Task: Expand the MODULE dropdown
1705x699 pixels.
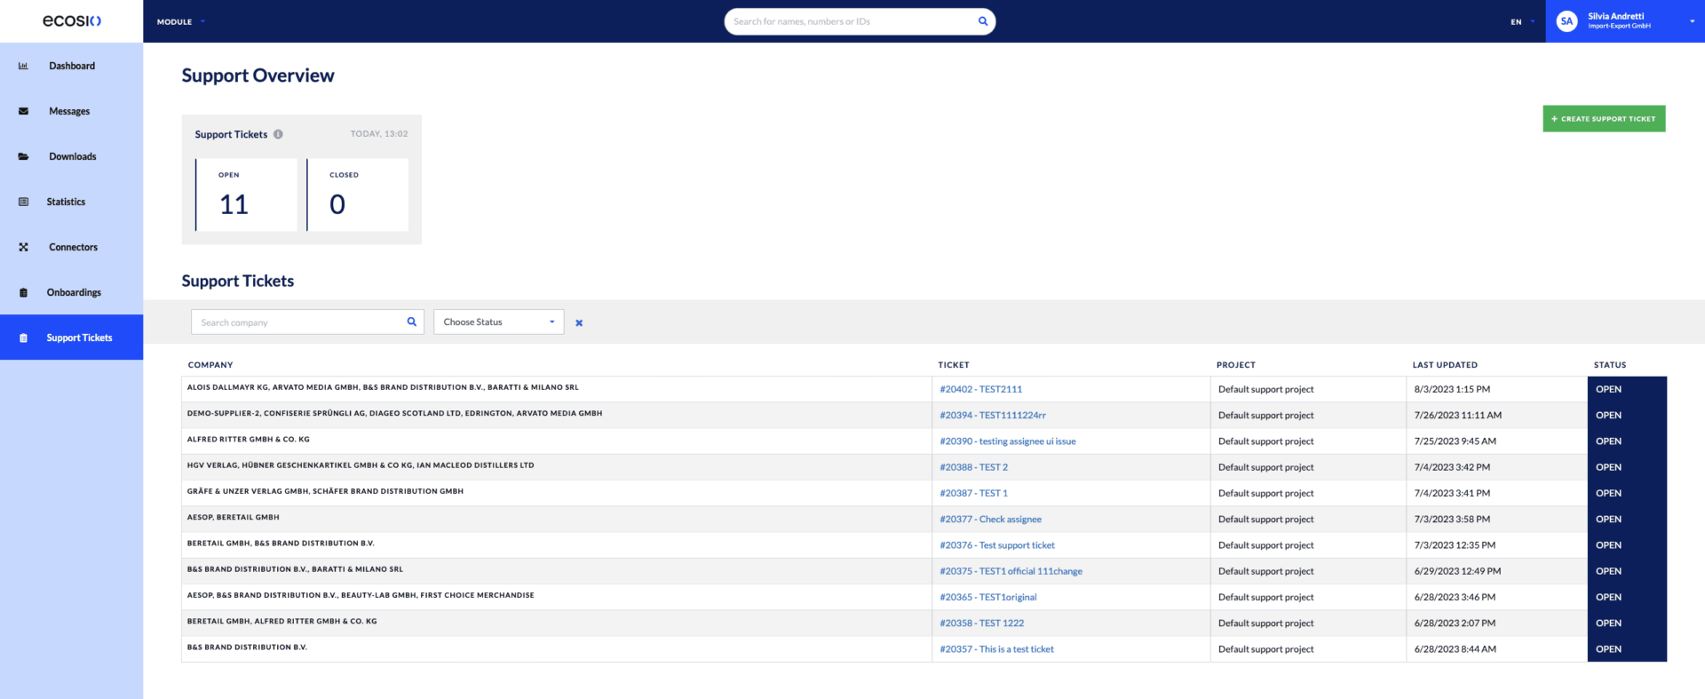Action: [x=181, y=21]
